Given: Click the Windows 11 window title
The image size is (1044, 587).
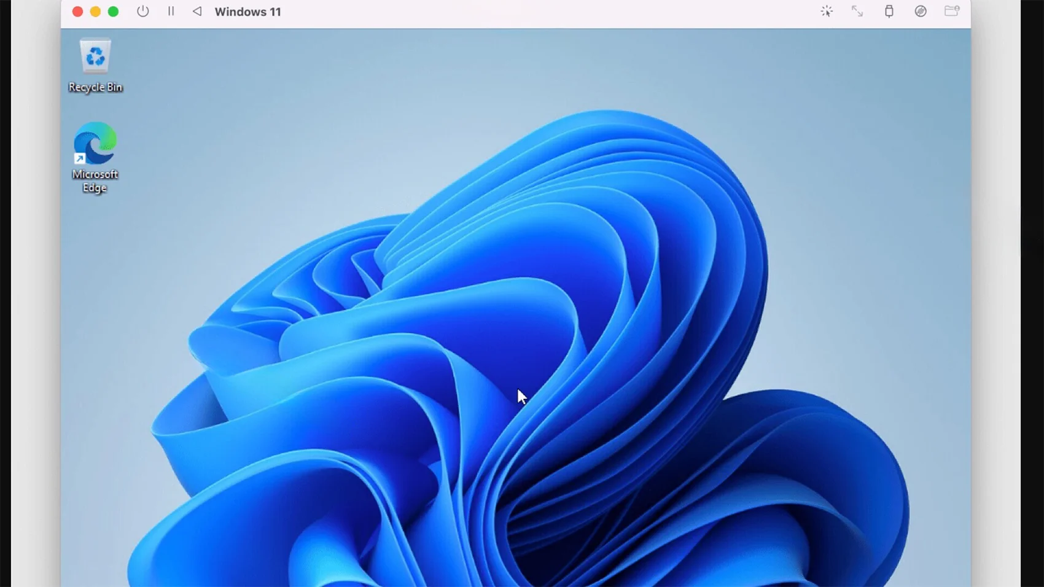Looking at the screenshot, I should point(247,12).
